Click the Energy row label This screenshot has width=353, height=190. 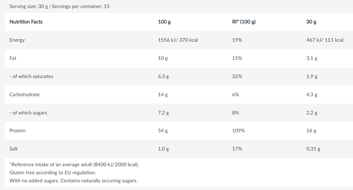point(17,40)
